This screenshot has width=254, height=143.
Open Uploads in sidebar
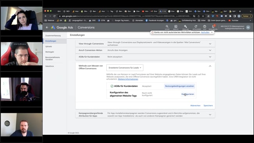pos(48,46)
